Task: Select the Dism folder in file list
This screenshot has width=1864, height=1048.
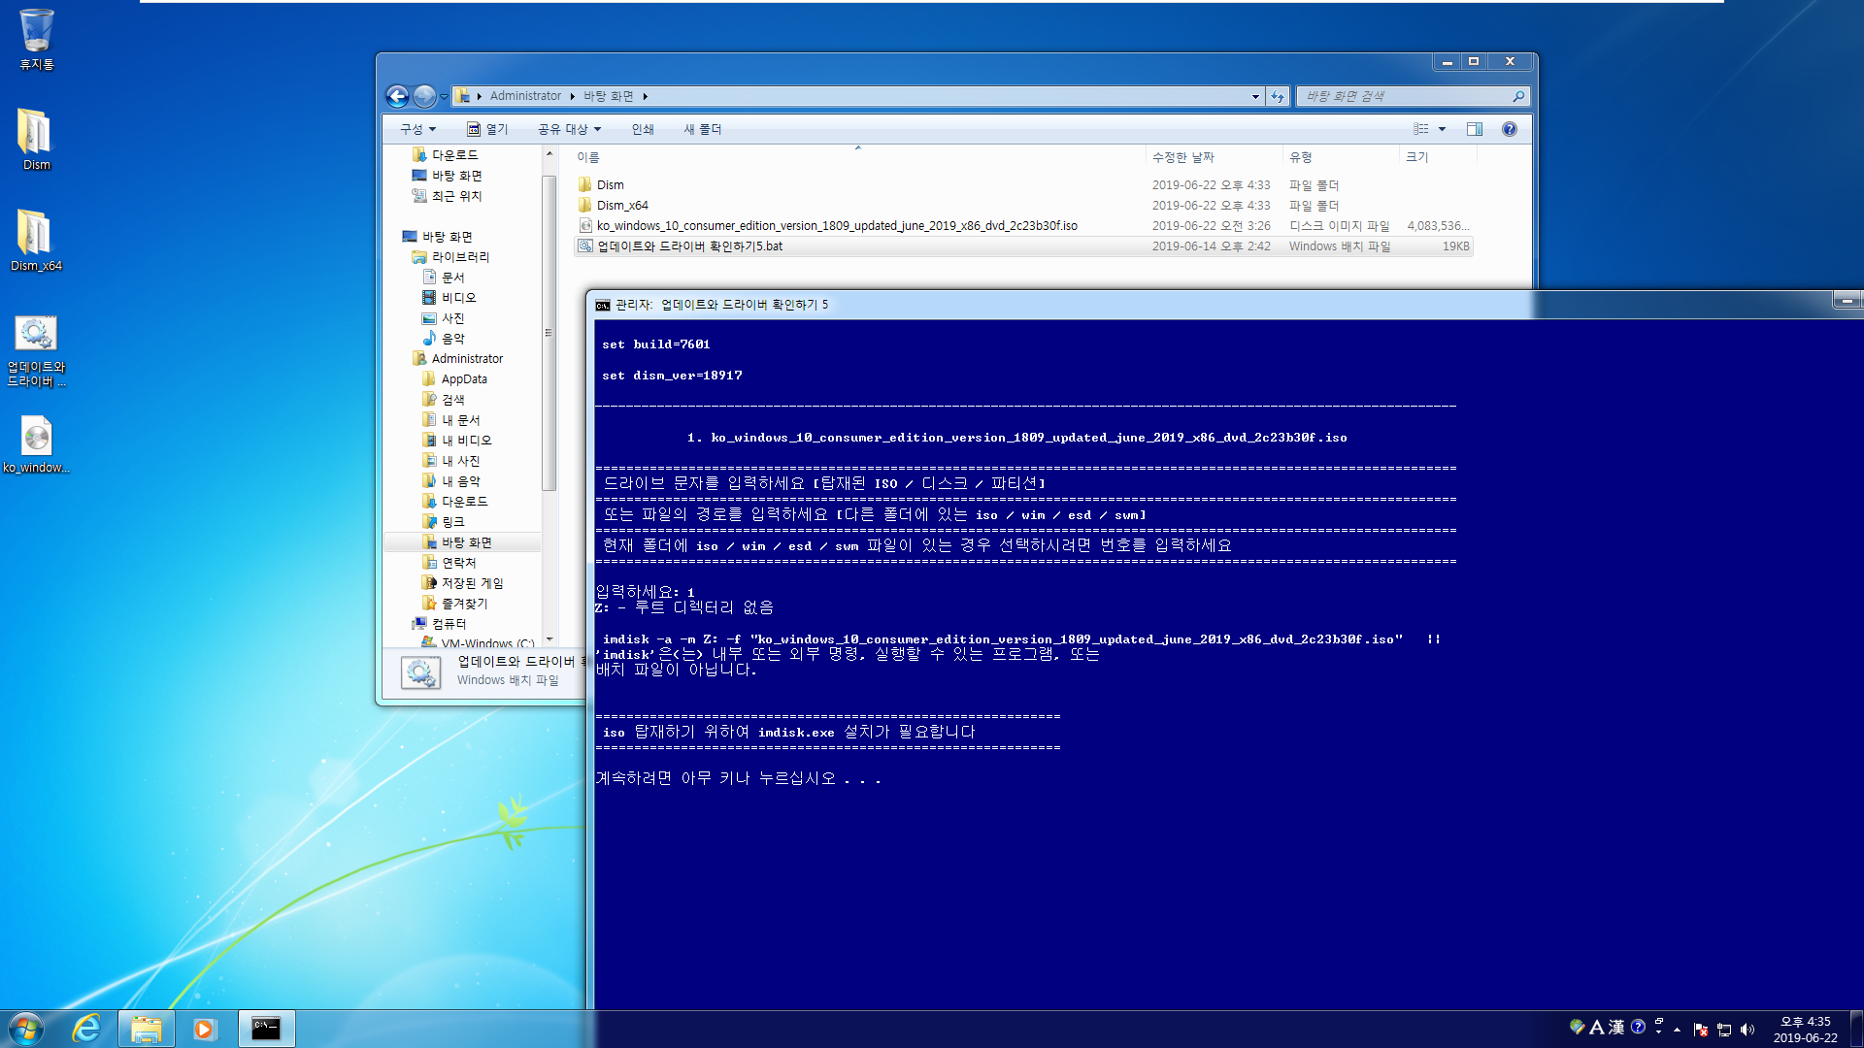Action: (1023, 185)
